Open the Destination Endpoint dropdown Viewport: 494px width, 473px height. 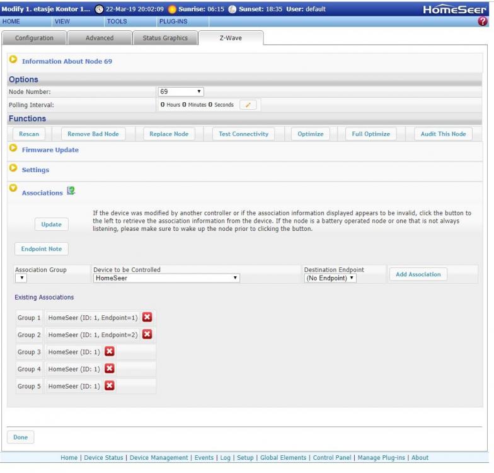[330, 278]
